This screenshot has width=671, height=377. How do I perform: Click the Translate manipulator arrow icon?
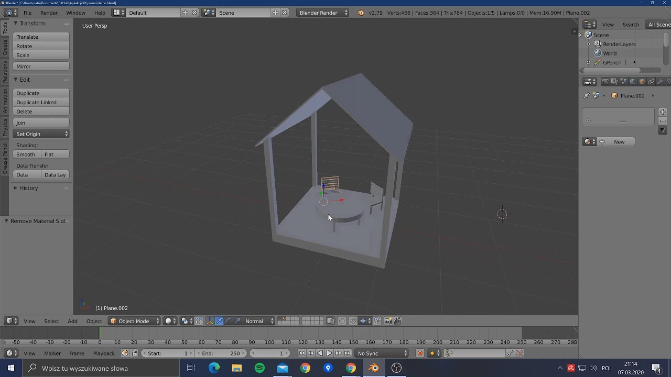219,321
